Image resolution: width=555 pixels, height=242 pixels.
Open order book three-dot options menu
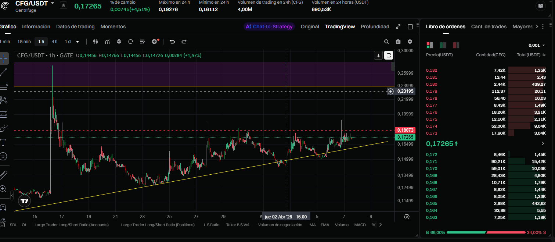543,26
